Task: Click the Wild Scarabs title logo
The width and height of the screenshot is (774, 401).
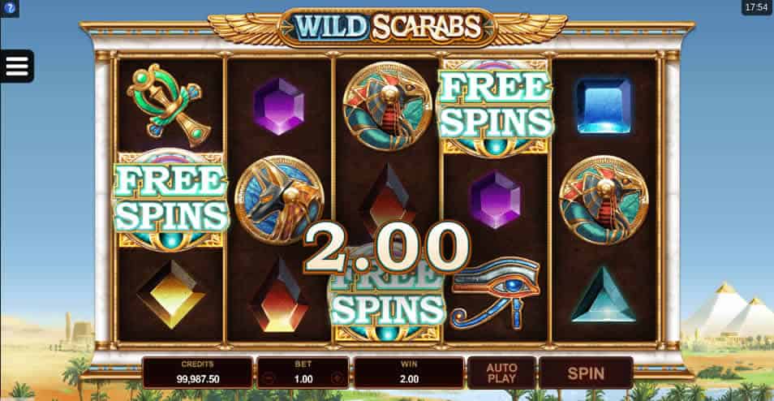Action: point(388,27)
